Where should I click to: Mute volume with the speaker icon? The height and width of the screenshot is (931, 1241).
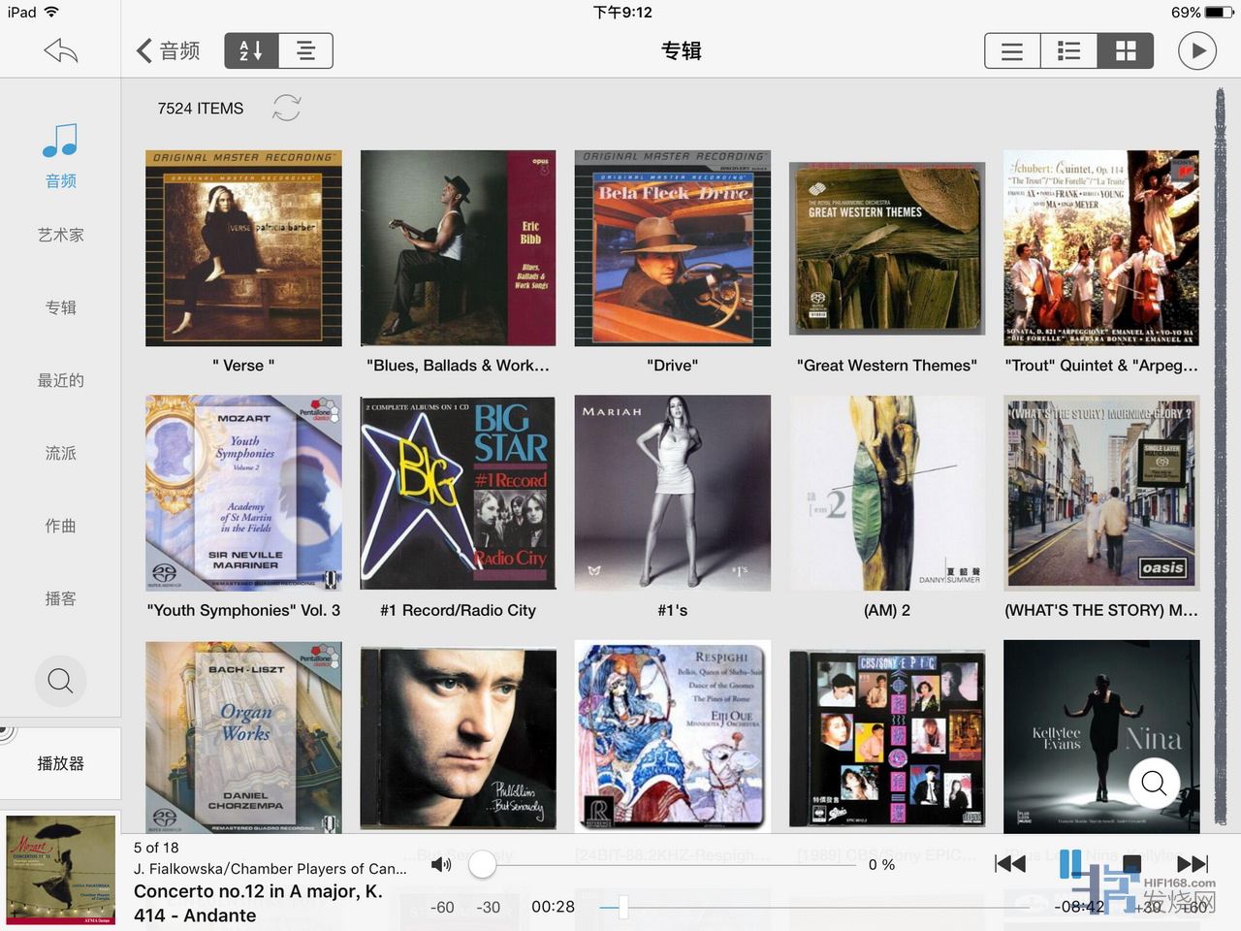pyautogui.click(x=441, y=864)
